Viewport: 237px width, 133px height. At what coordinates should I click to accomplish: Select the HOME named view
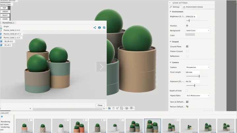click(x=5, y=19)
